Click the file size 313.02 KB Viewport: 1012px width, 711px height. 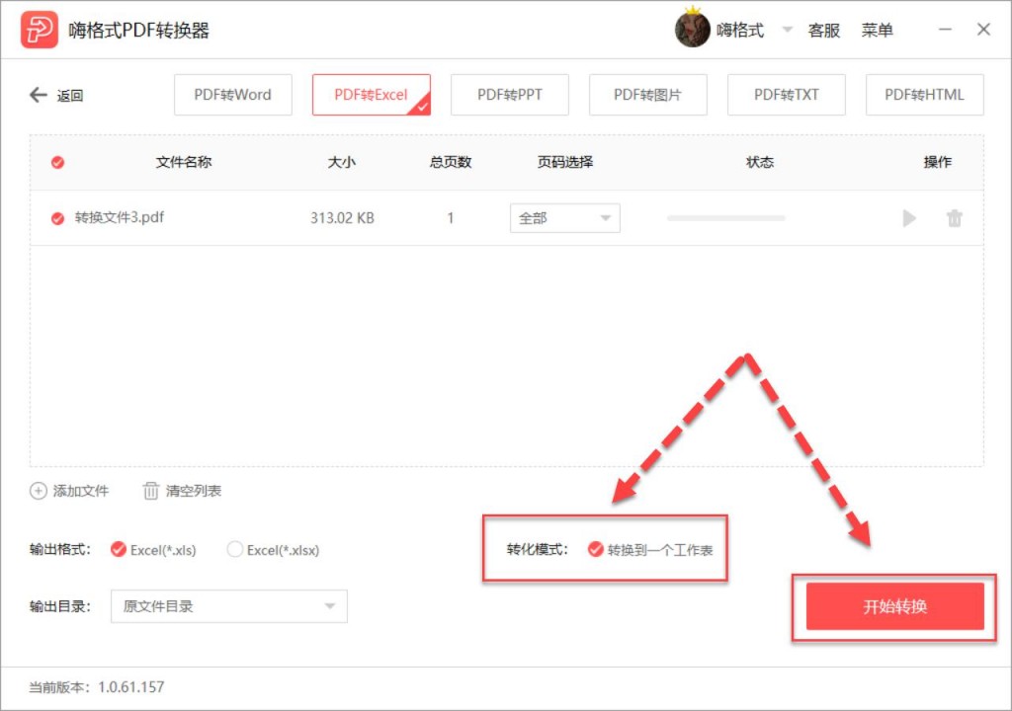[x=342, y=218]
